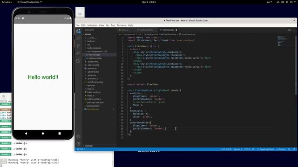Open the Terminal menu

122,25
